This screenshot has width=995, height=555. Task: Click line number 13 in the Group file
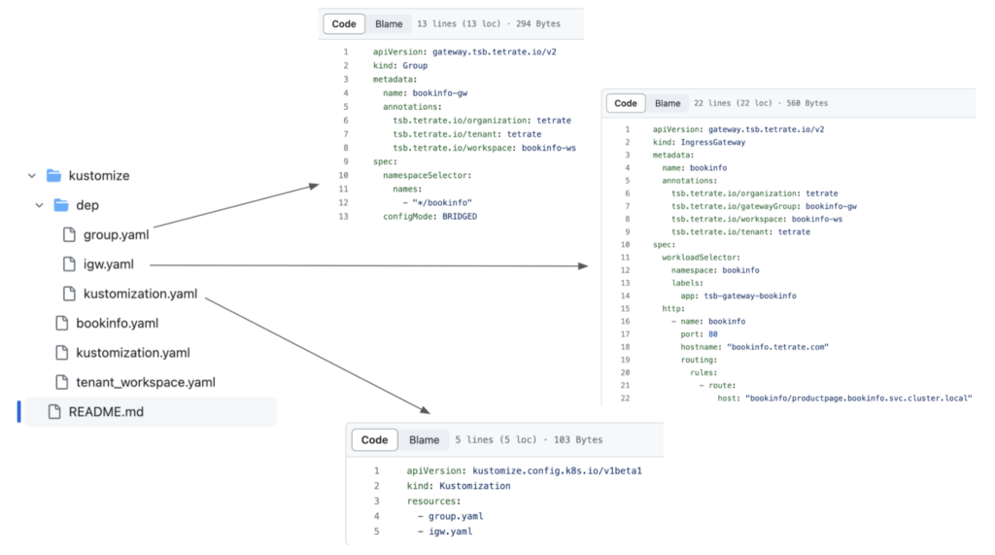coord(343,217)
